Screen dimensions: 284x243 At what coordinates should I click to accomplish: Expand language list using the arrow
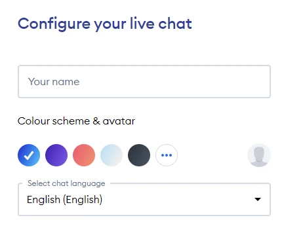tap(258, 199)
